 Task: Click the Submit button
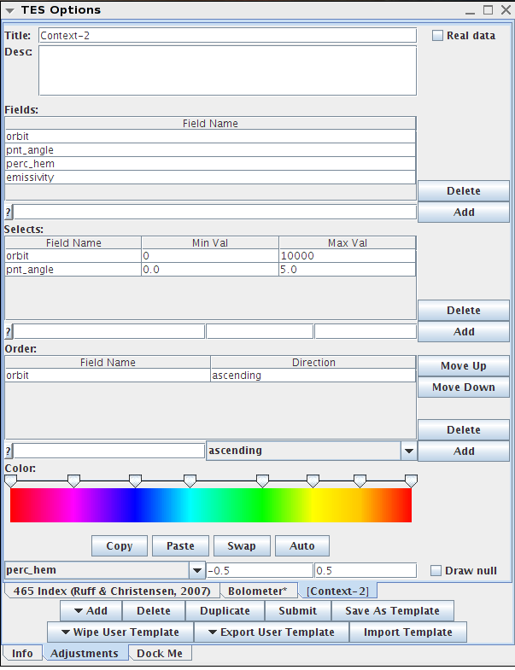pos(297,611)
